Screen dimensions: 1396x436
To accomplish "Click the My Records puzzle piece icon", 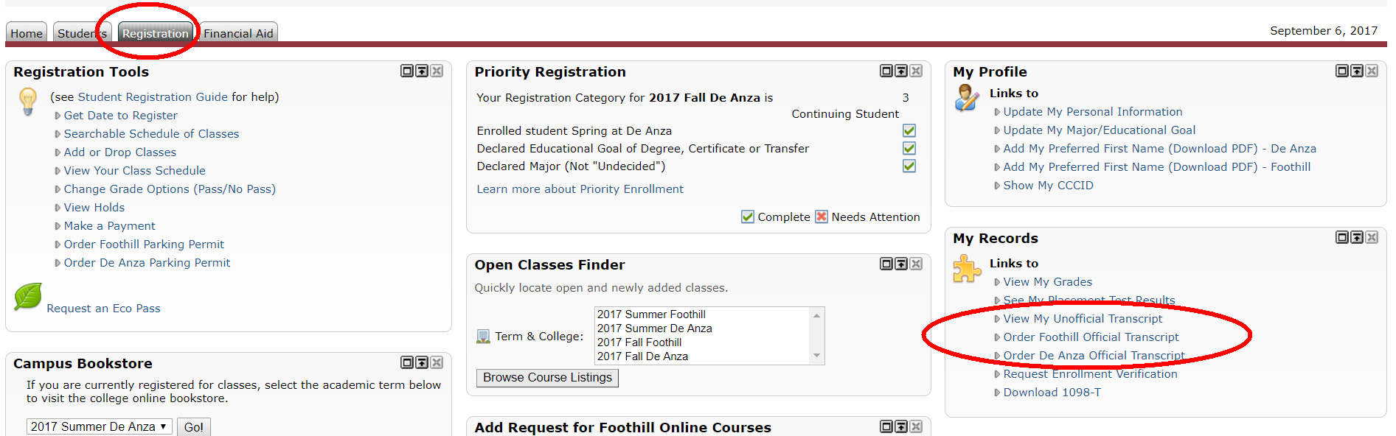I will [x=966, y=269].
